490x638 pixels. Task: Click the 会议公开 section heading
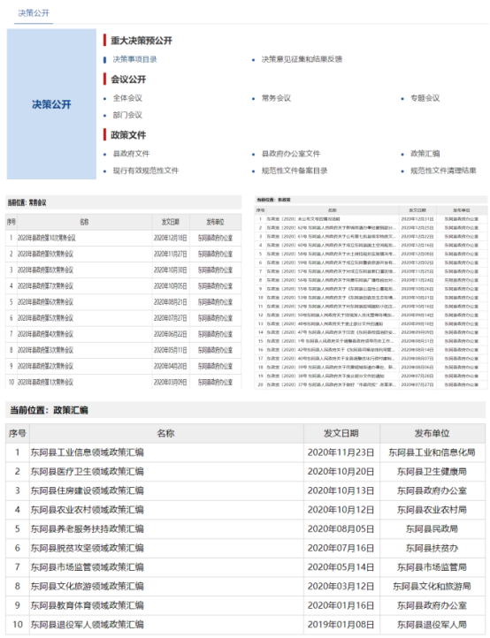[x=128, y=80]
